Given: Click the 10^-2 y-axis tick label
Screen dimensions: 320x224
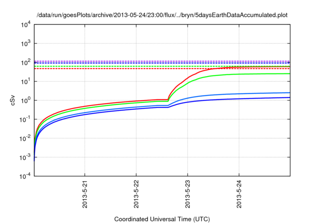Looking at the screenshot, I should (25, 138).
